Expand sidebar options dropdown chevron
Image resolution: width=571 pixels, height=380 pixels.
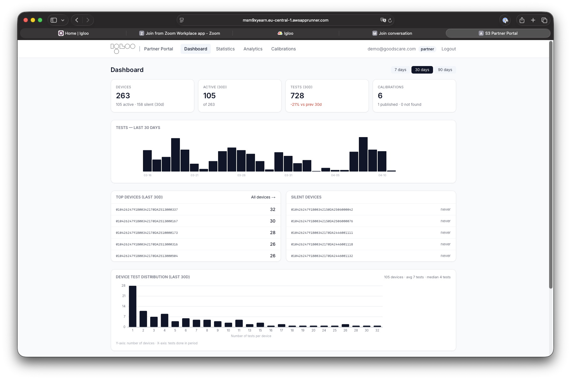[x=63, y=20]
